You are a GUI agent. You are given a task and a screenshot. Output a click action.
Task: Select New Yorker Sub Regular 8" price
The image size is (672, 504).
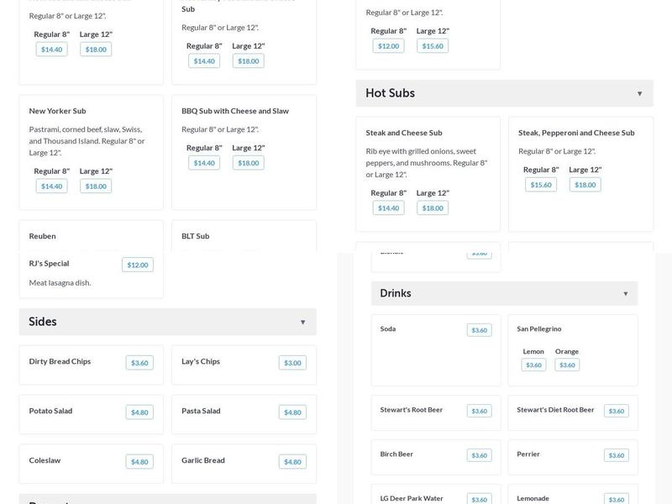click(x=51, y=186)
